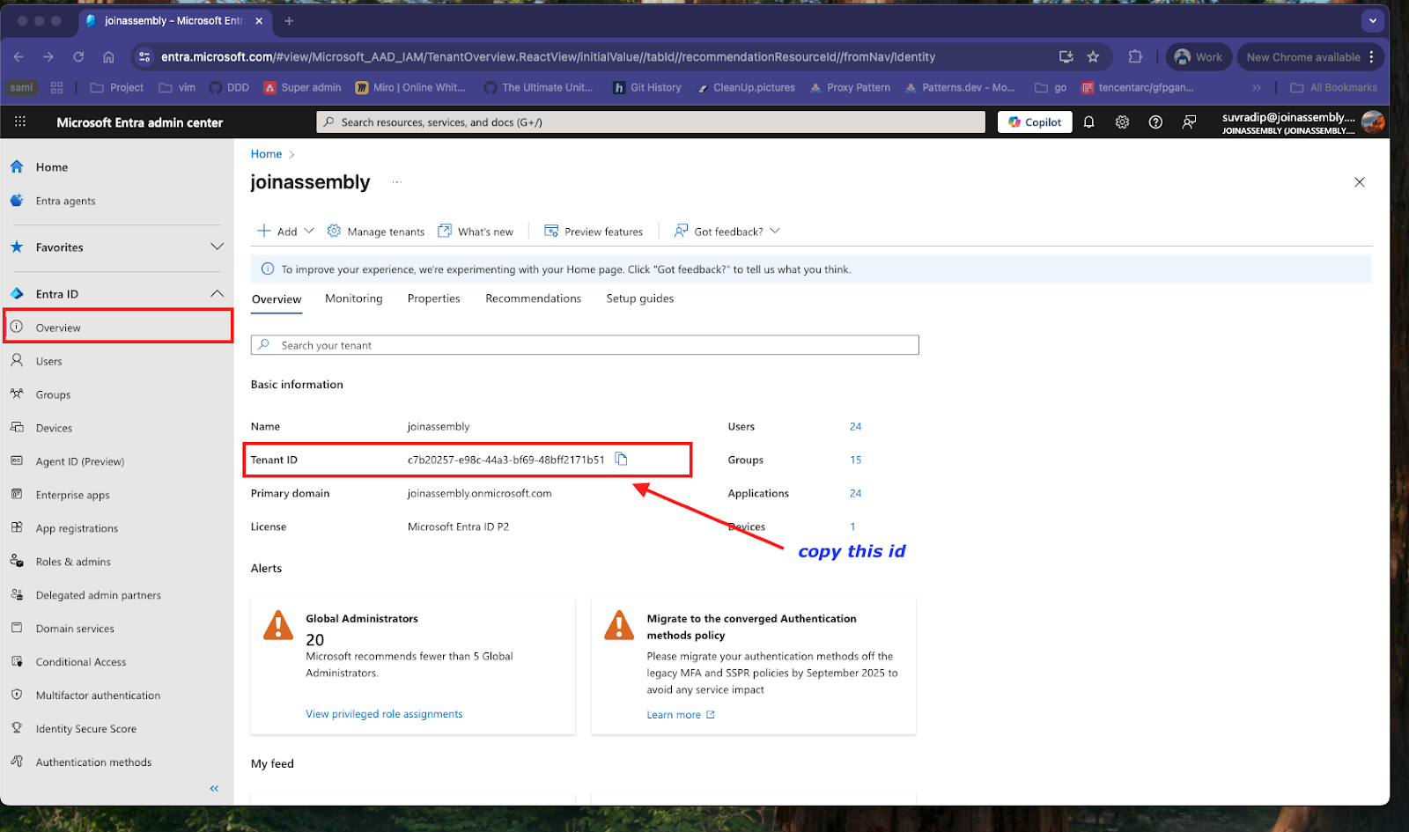Open portal settings gear

point(1122,122)
